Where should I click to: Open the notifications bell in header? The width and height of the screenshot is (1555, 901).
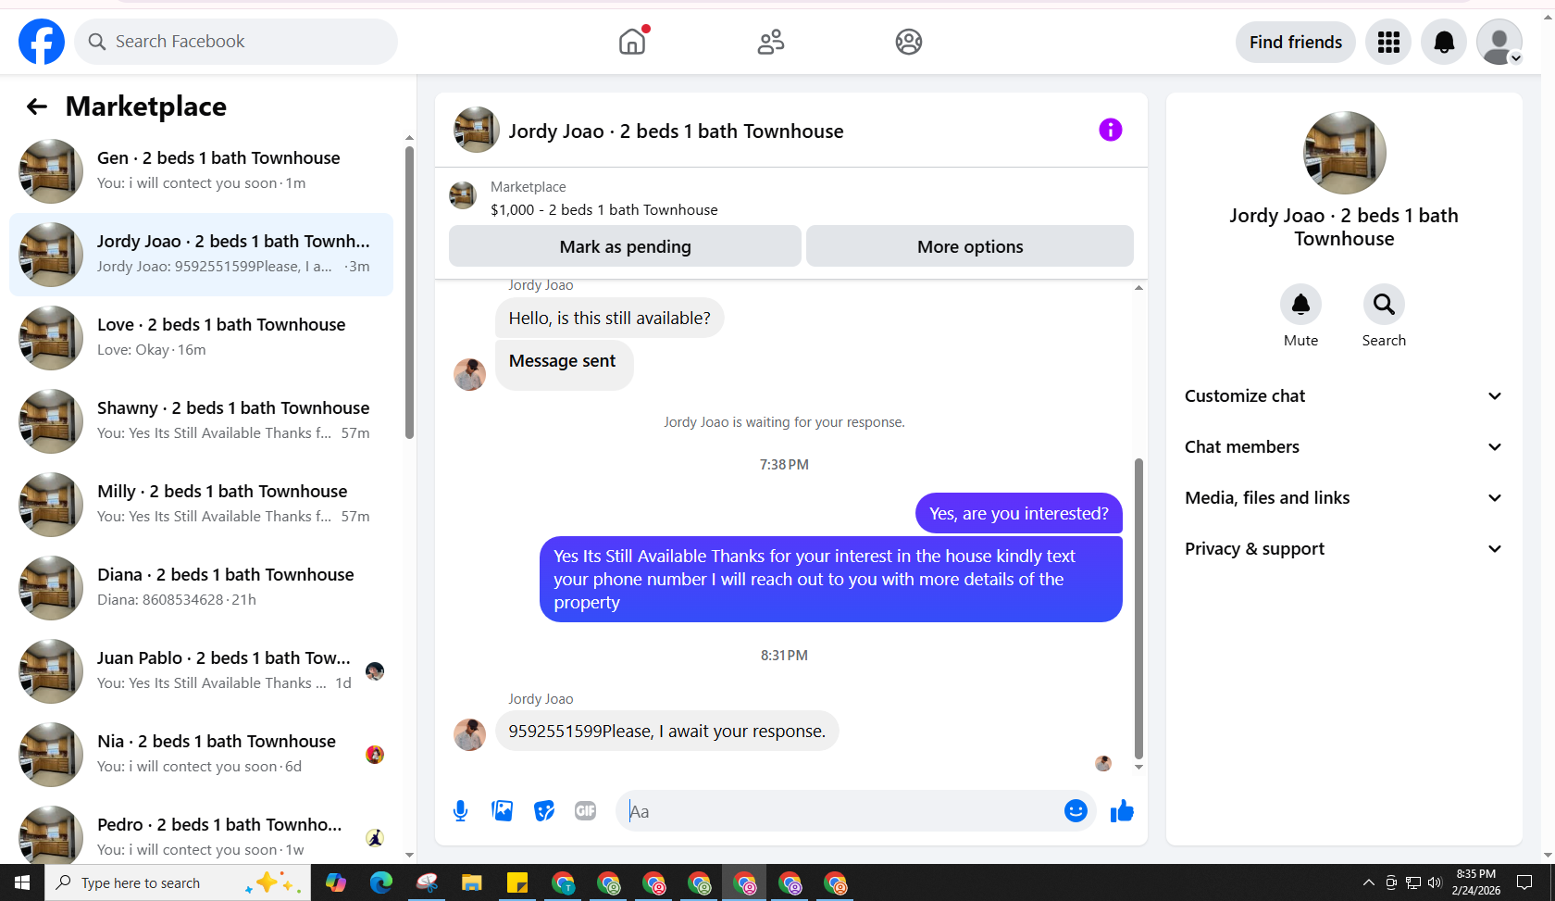(x=1444, y=42)
